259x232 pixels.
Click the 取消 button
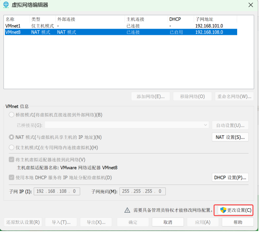168,222
